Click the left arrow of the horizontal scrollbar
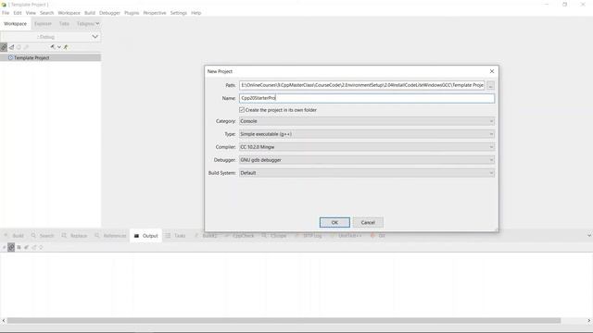Screen dimensions: 593x333 pos(4,321)
